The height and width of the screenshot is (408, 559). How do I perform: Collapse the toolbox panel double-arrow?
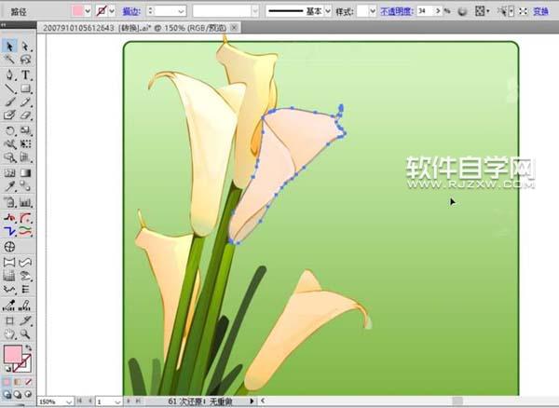(3, 25)
